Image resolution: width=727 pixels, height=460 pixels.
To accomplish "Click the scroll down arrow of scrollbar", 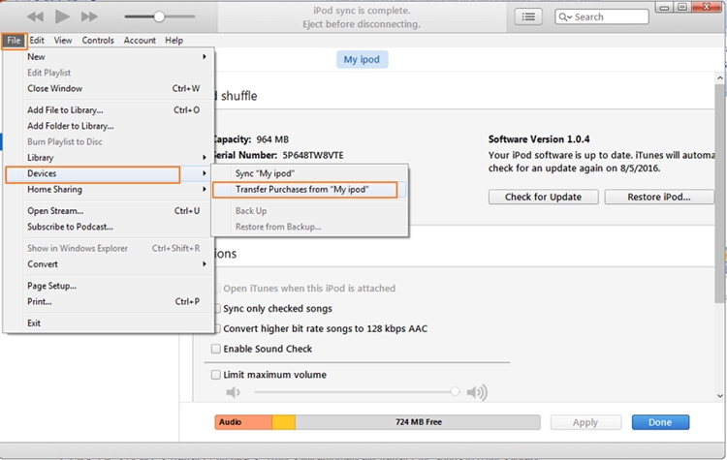I will 719,396.
